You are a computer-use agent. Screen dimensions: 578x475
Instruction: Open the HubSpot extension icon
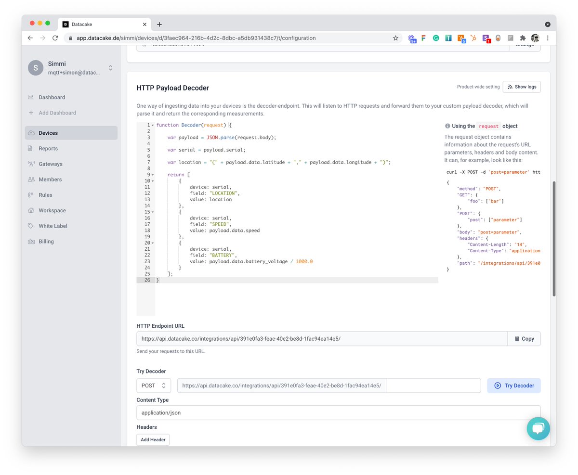(x=474, y=38)
